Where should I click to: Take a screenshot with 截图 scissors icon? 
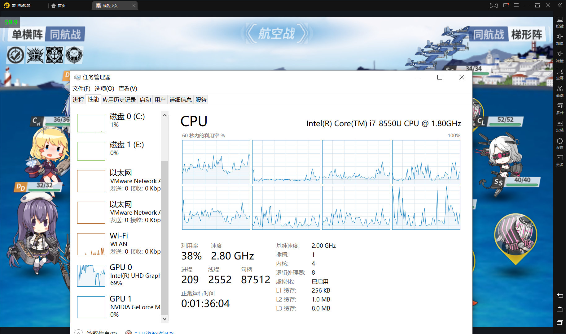pos(559,91)
